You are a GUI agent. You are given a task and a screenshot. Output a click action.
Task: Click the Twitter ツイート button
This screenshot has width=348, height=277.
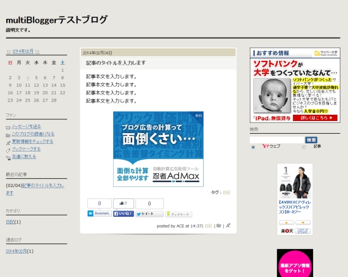pyautogui.click(x=149, y=214)
